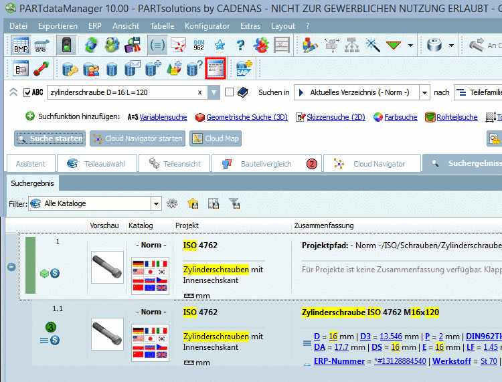Screen dimensions: 502x382
Task: Click the green number 3 badge in row 1.1
Action: click(x=51, y=327)
